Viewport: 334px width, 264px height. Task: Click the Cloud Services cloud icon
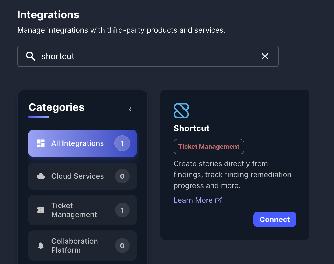(x=41, y=176)
